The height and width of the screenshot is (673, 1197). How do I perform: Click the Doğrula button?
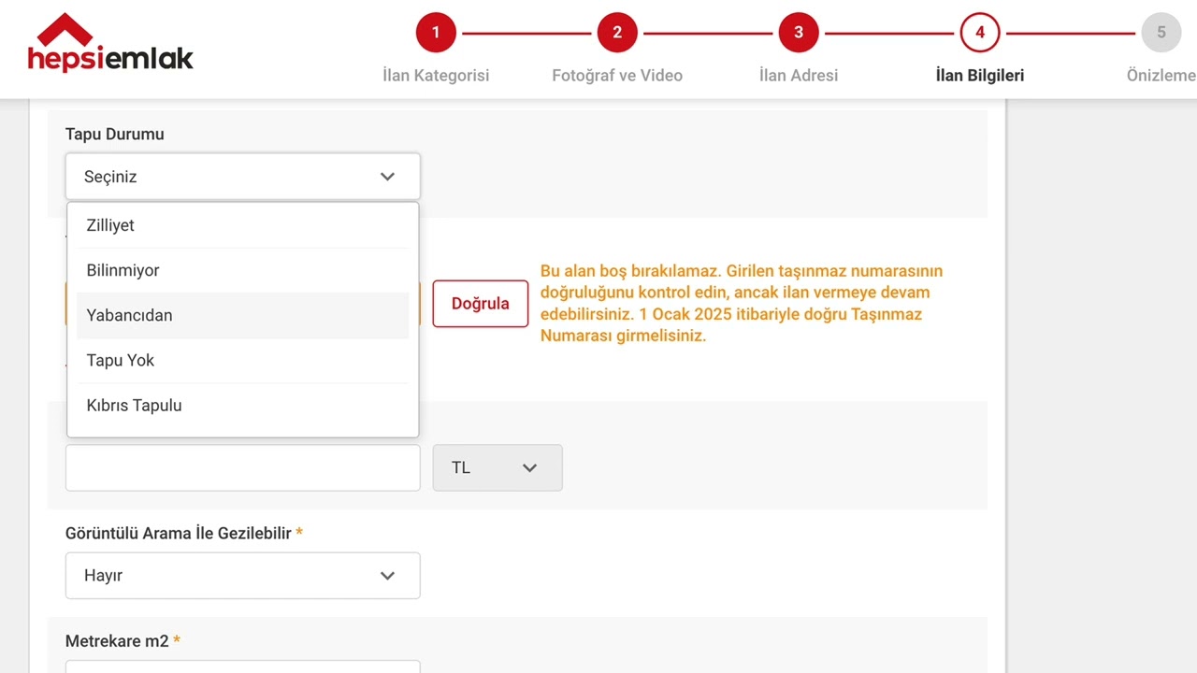481,304
